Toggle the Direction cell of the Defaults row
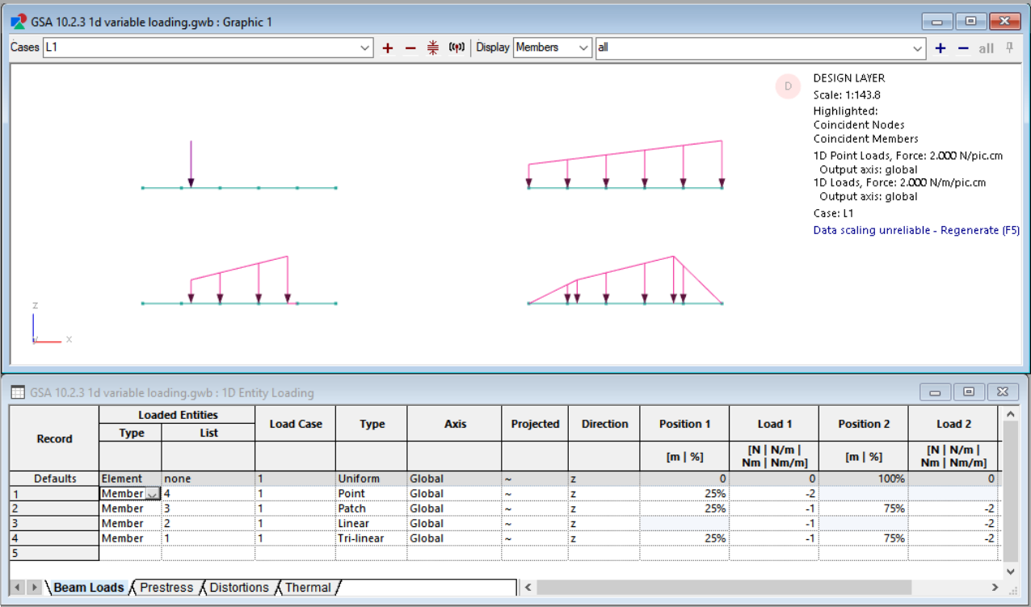 click(604, 478)
